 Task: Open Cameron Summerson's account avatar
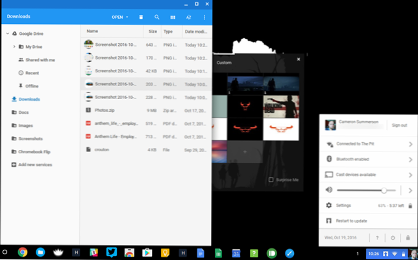(330, 125)
